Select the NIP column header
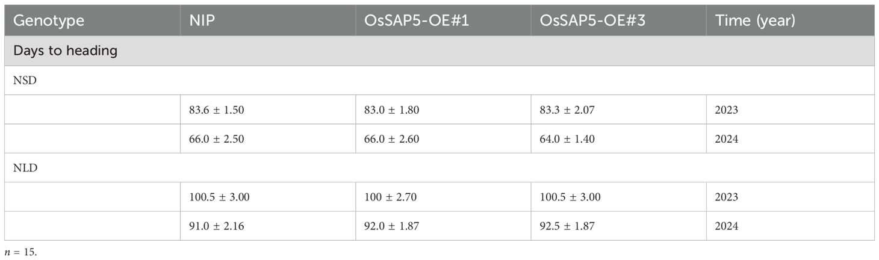 [x=202, y=20]
